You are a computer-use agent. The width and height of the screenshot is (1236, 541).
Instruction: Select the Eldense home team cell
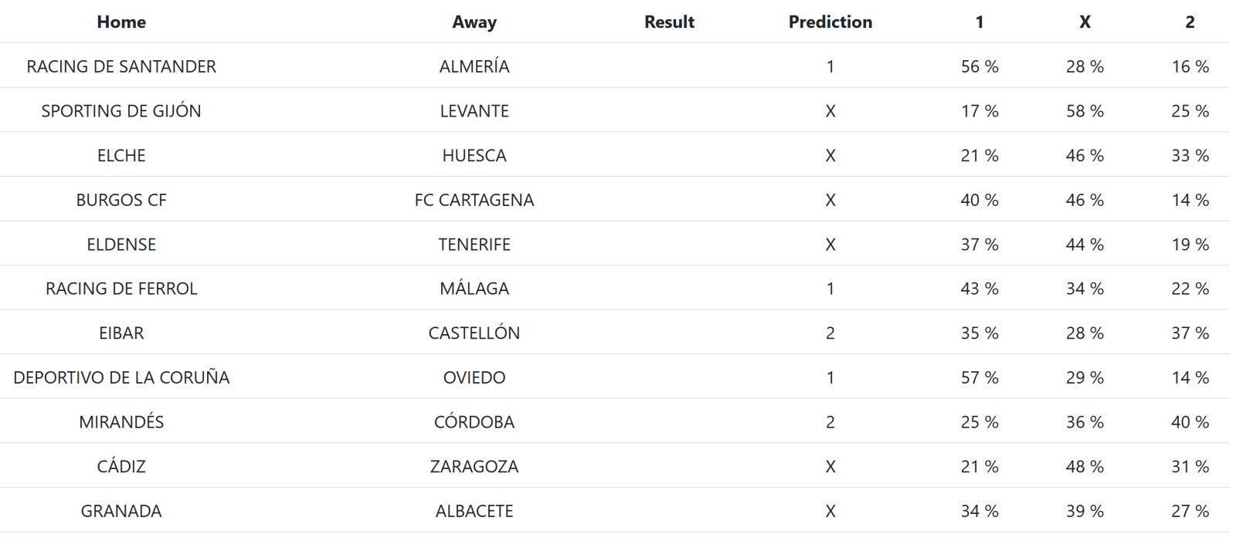[121, 245]
